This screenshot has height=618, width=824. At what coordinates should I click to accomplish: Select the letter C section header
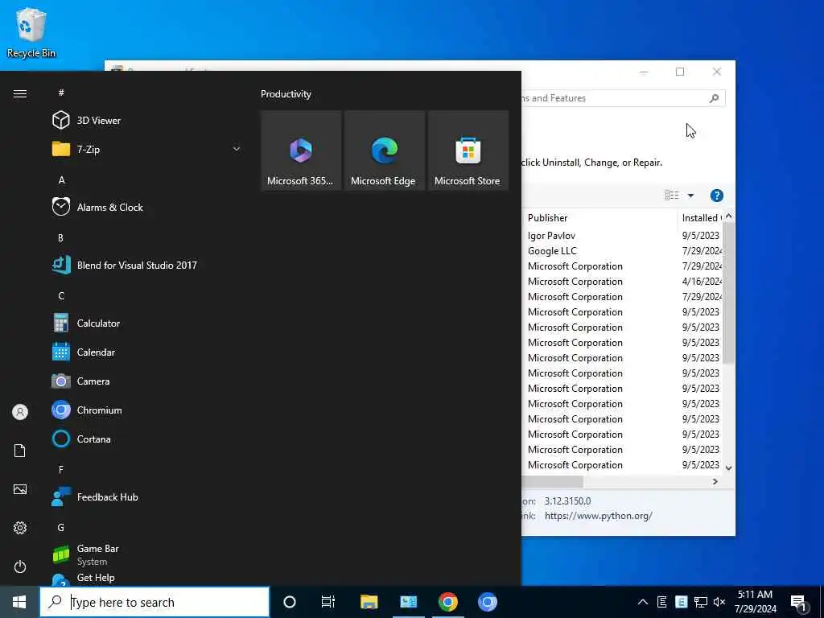pos(61,296)
